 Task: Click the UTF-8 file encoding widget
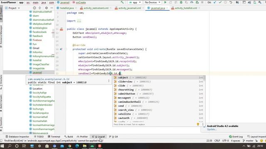pos(225,141)
